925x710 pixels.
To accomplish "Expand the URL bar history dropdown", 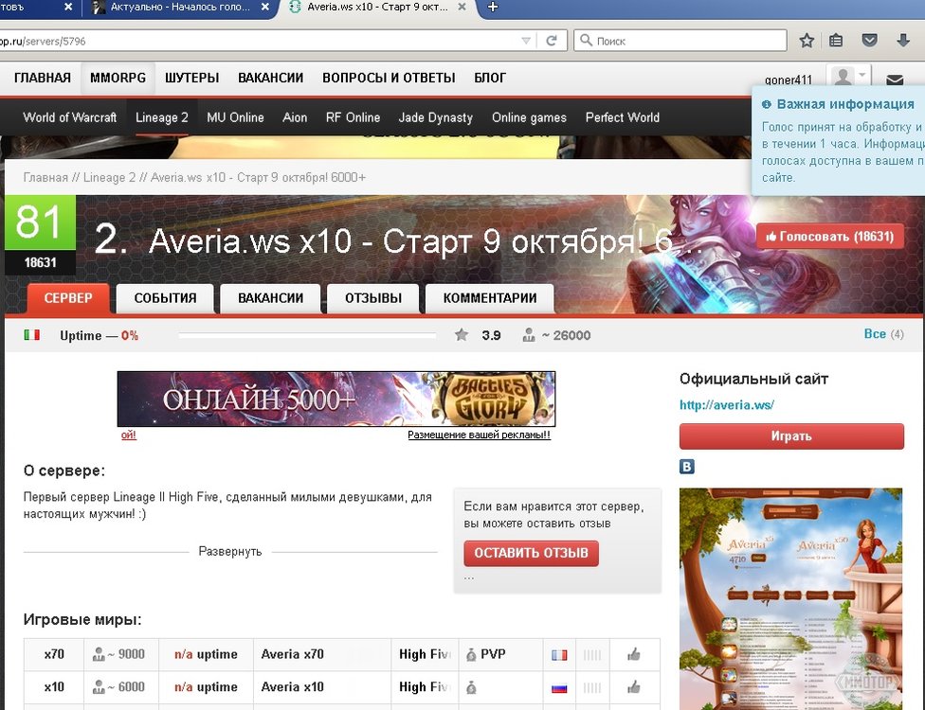I will coord(527,41).
